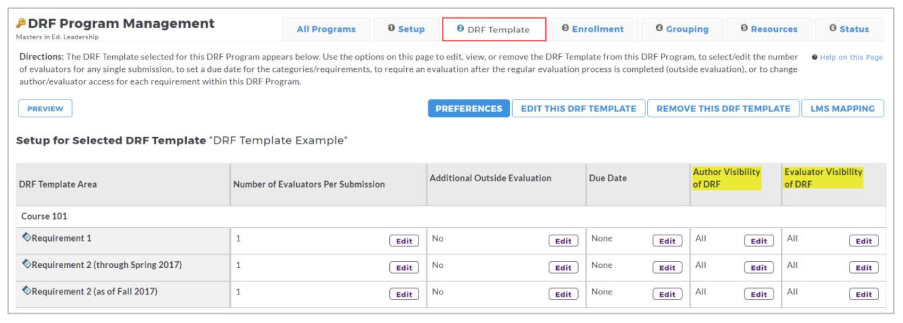
Task: Open PREFERENCES for this DRF template
Action: point(469,108)
